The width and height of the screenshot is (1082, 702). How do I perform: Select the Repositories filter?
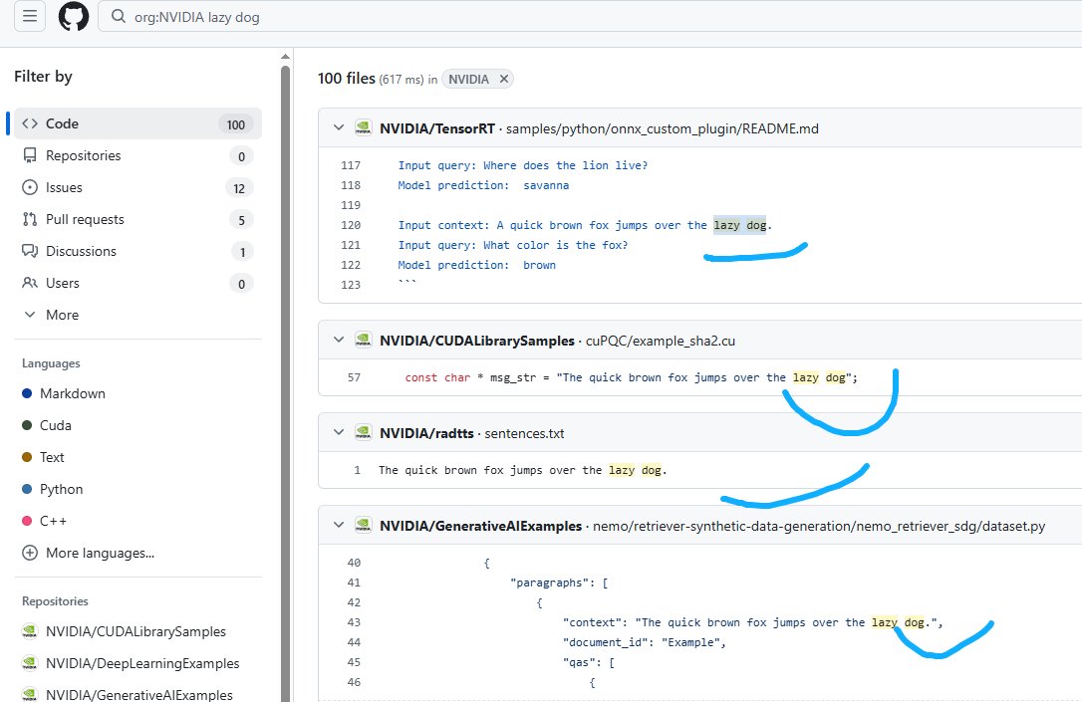point(137,156)
